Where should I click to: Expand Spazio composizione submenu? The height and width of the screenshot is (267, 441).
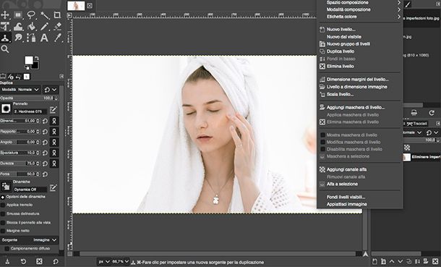[x=360, y=2]
